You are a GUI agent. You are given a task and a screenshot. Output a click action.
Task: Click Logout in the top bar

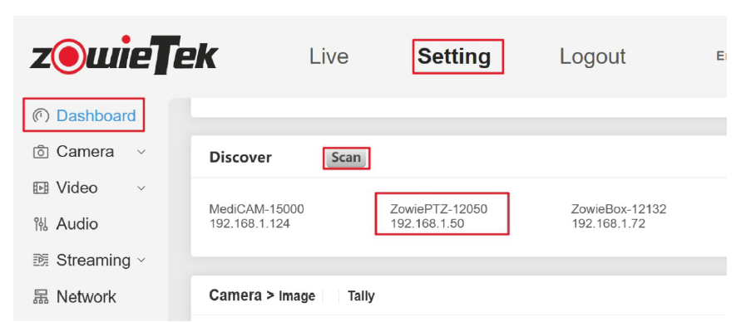coord(592,56)
